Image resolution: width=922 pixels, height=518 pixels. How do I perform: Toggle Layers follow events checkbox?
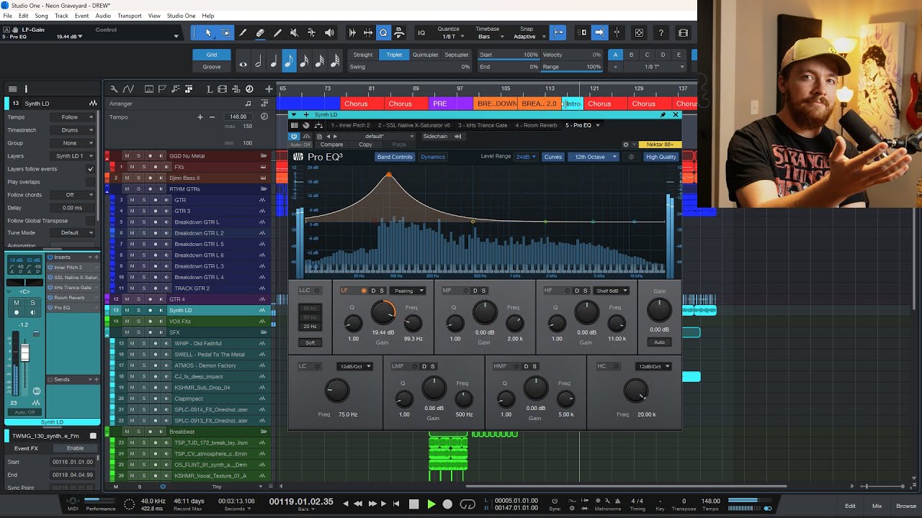90,169
